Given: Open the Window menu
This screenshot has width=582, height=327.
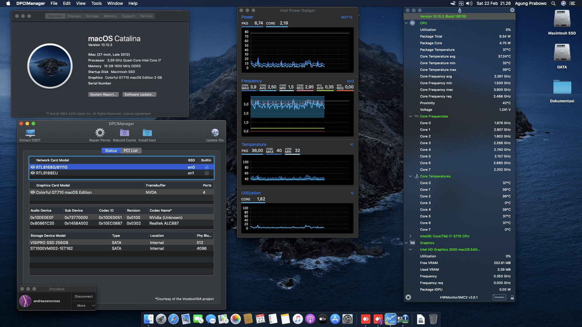Looking at the screenshot, I should tap(115, 3).
